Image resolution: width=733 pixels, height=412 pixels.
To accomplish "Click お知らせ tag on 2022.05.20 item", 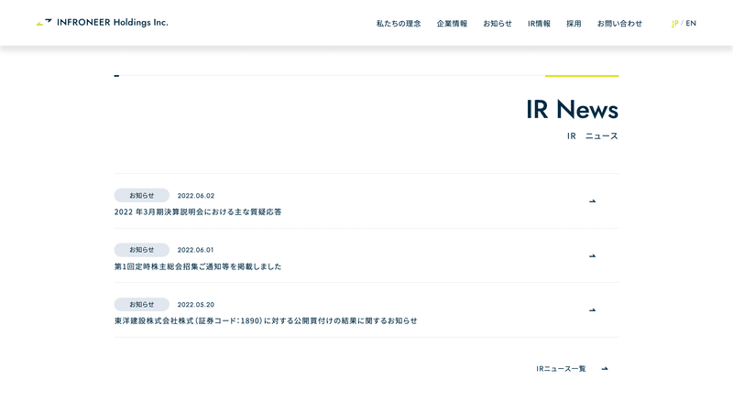I will click(x=142, y=305).
